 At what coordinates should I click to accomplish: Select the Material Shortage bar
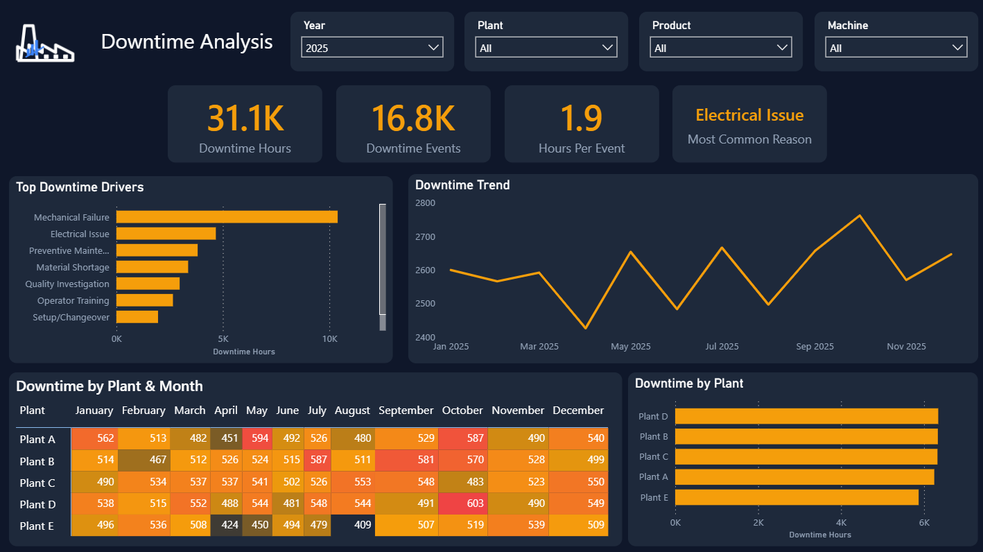pyautogui.click(x=152, y=267)
